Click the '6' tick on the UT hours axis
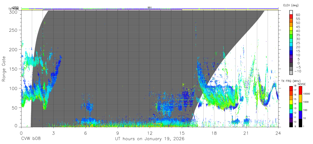This screenshot has height=144, width=313. pyautogui.click(x=85, y=133)
